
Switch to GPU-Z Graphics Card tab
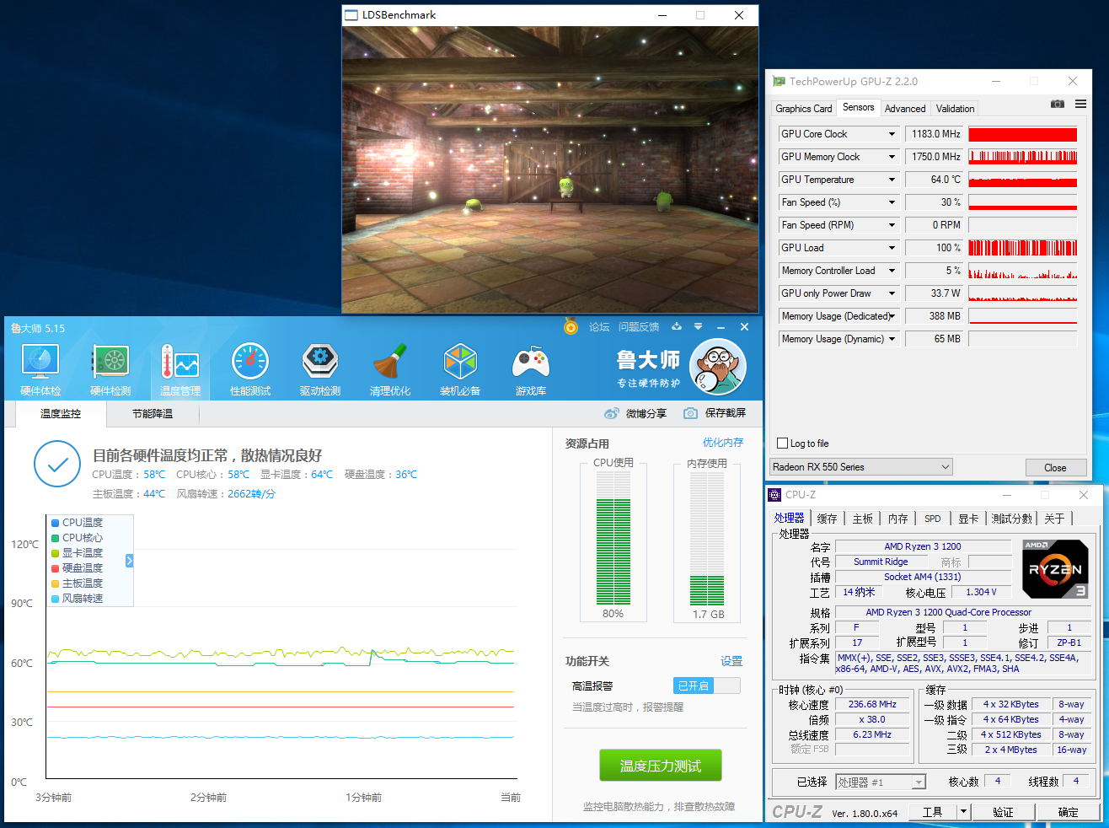[x=803, y=109]
